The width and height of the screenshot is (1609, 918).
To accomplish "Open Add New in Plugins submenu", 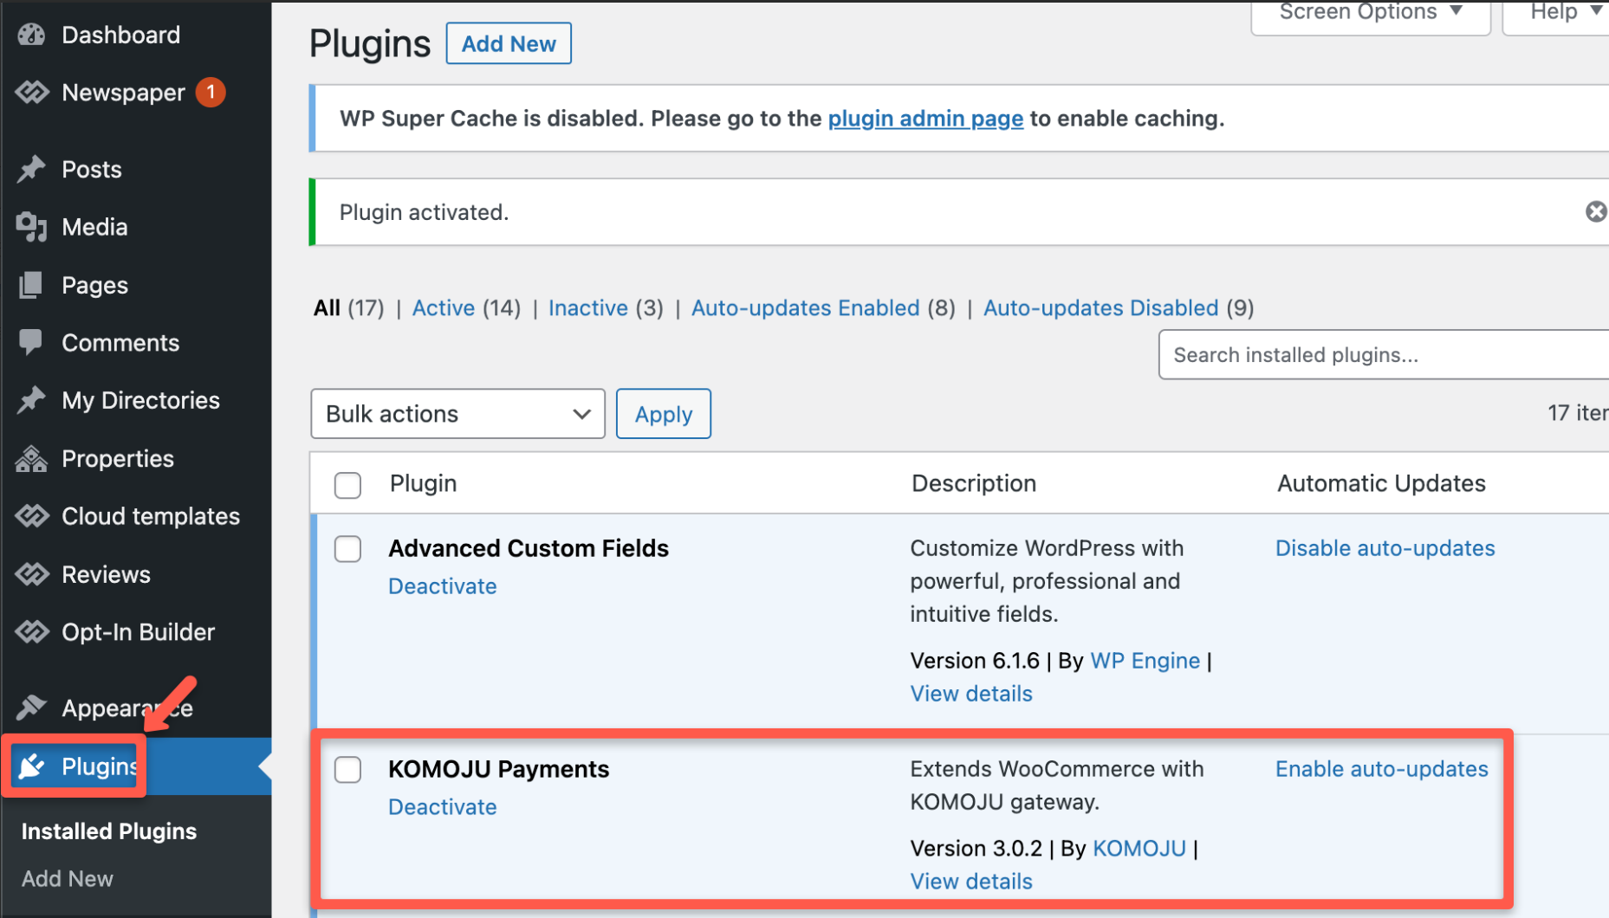I will point(68,879).
